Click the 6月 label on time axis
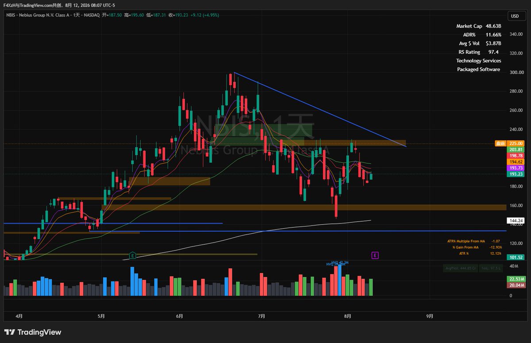Screen dimensions: 531x343 [179, 316]
